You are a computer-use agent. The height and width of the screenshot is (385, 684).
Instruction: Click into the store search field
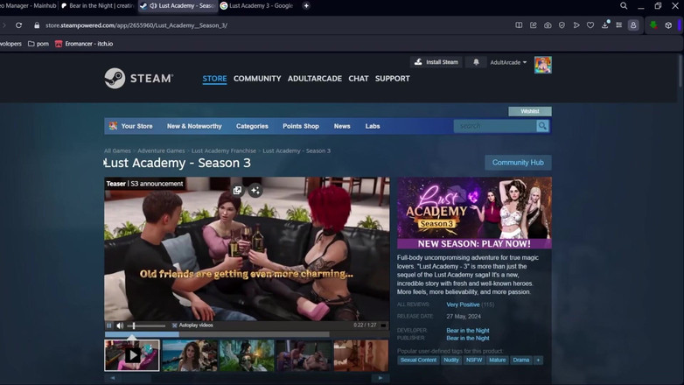(494, 126)
